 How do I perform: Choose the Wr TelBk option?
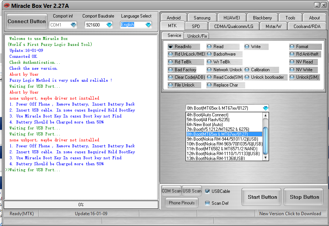[x=224, y=62]
